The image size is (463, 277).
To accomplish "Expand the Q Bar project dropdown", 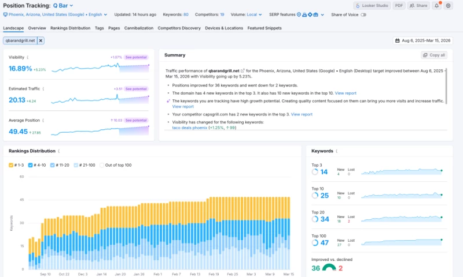I will coord(71,5).
